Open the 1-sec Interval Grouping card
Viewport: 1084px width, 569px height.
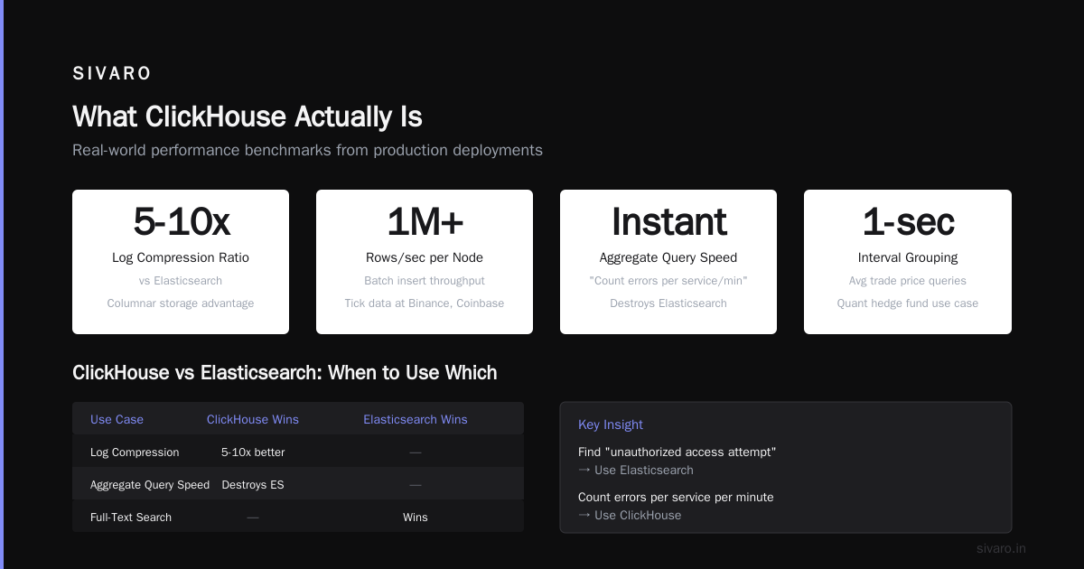point(908,262)
